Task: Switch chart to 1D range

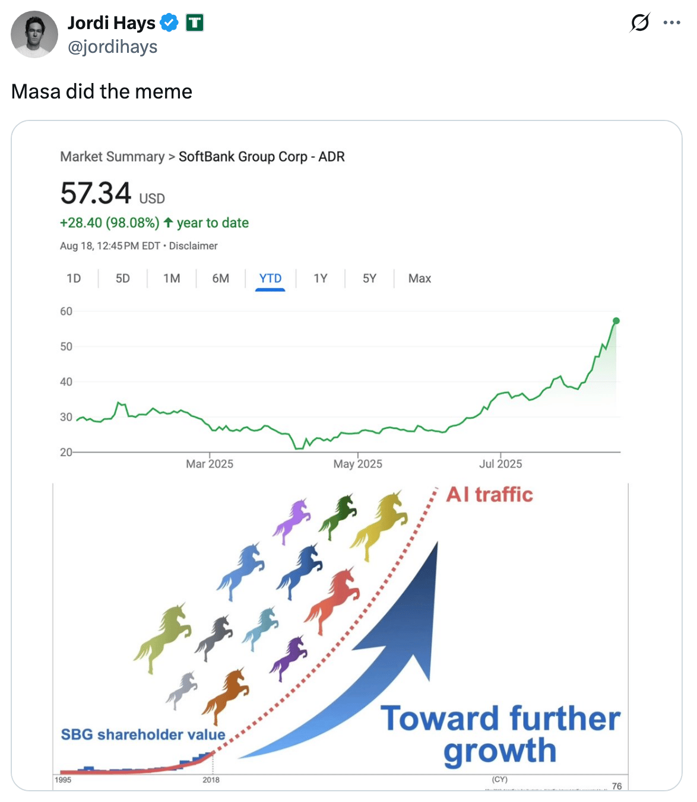Action: [74, 278]
